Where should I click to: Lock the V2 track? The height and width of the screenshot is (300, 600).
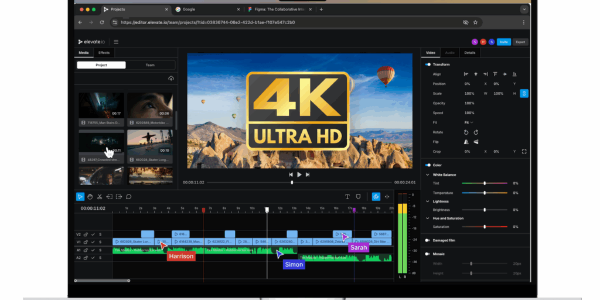point(86,234)
